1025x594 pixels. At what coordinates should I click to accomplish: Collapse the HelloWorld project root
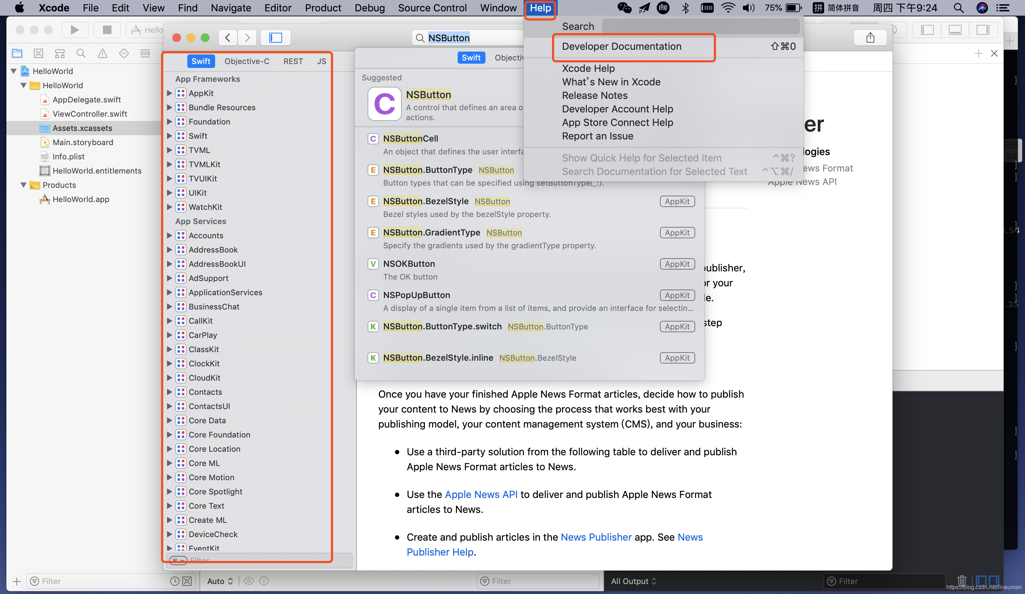pos(14,71)
